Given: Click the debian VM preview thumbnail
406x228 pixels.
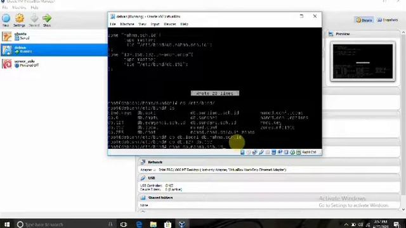Looking at the screenshot, I should click(x=363, y=61).
